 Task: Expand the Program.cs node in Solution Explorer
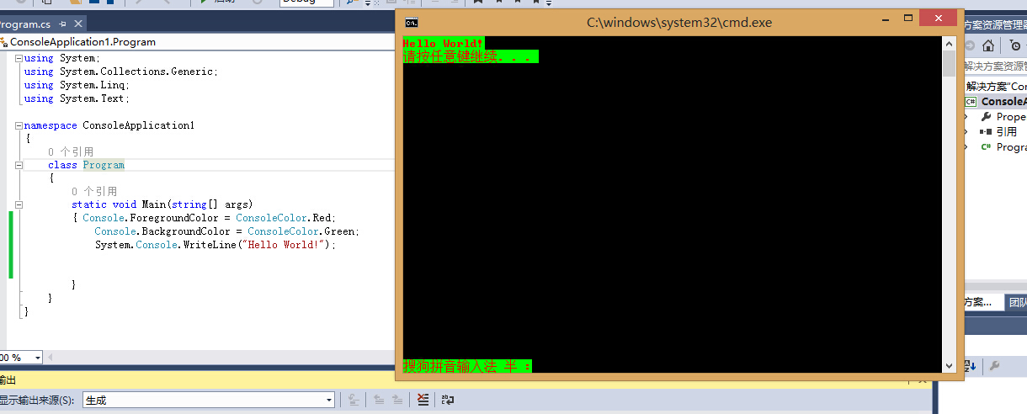click(966, 147)
